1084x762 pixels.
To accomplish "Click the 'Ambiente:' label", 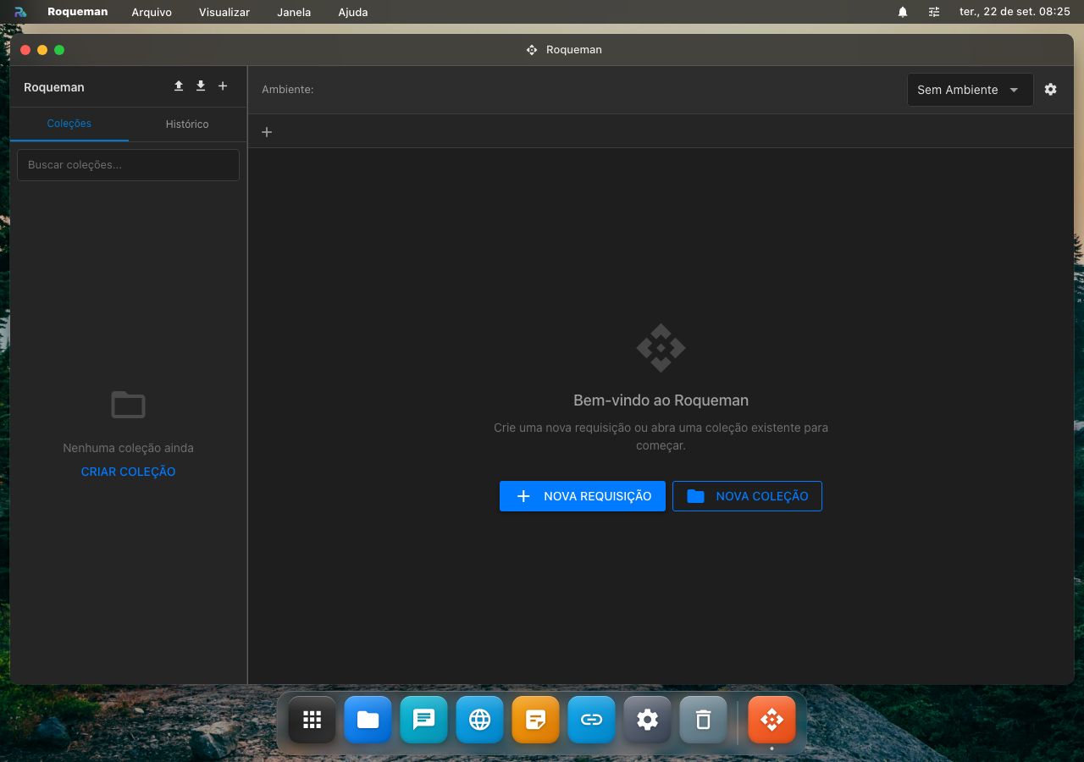I will [x=288, y=89].
